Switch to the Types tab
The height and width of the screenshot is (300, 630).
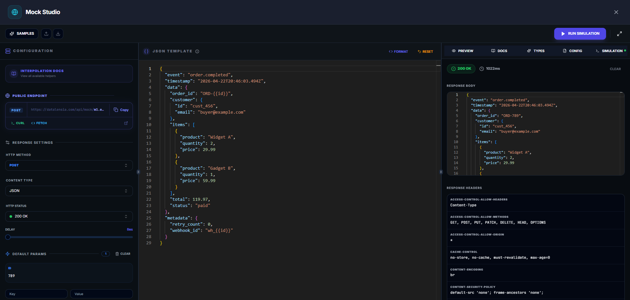[536, 51]
